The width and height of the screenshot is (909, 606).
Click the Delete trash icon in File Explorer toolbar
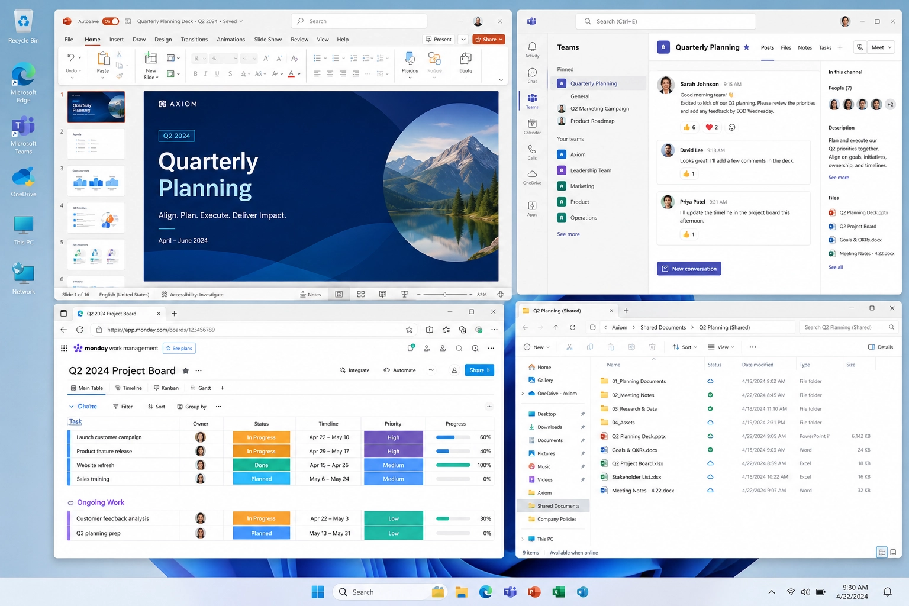pyautogui.click(x=652, y=347)
